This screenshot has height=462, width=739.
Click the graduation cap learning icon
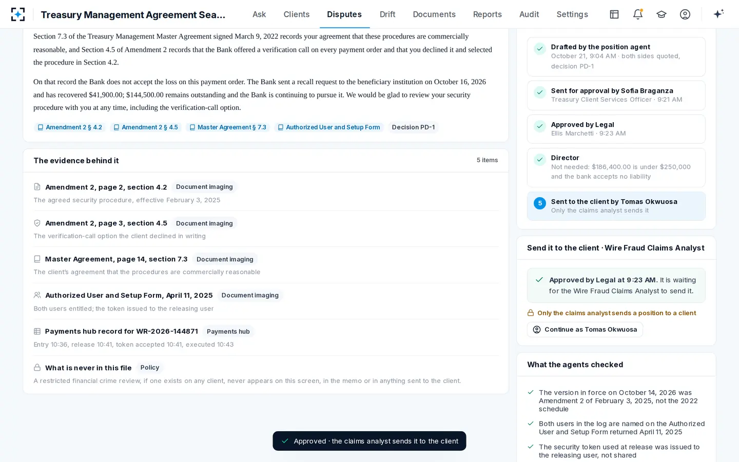[662, 14]
